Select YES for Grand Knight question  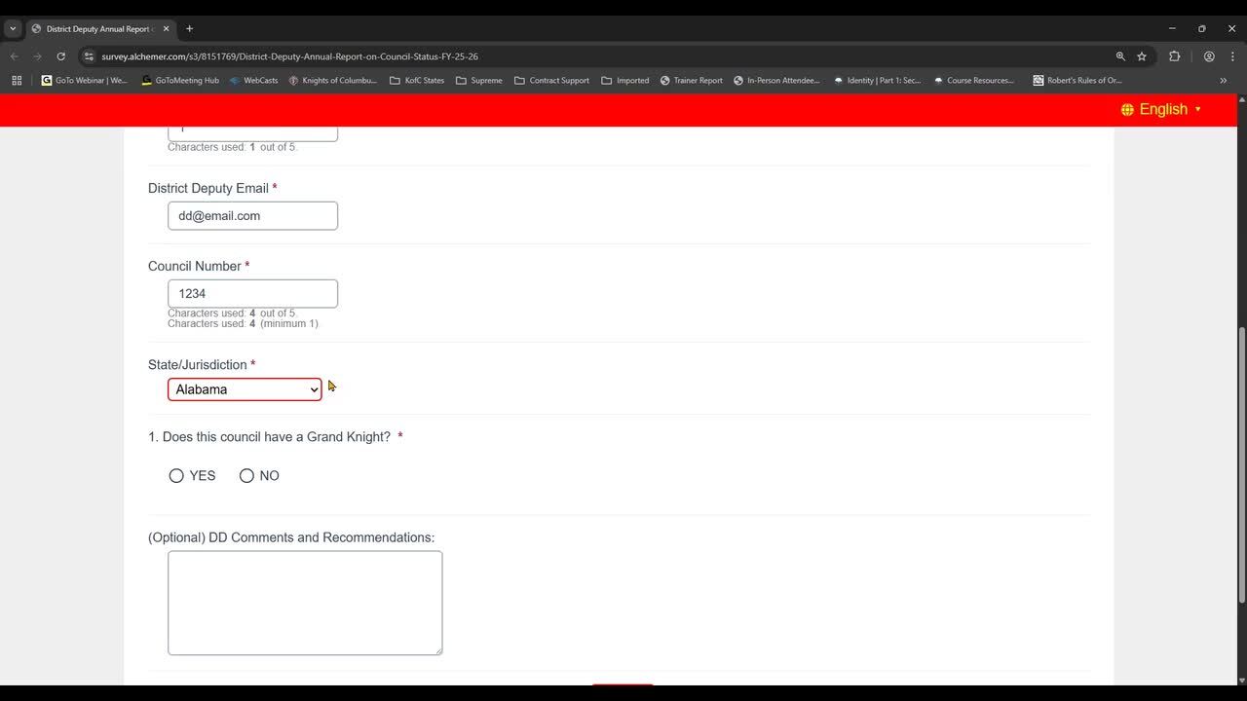176,476
